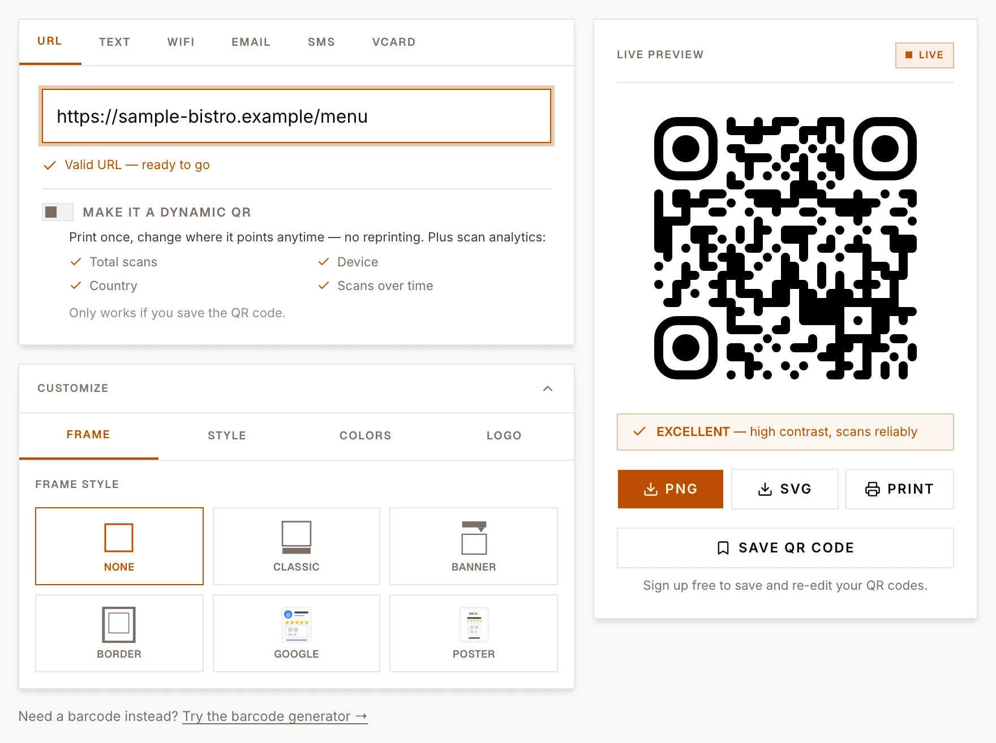The image size is (996, 743).
Task: Open the COLORS customize tab
Action: [x=366, y=435]
